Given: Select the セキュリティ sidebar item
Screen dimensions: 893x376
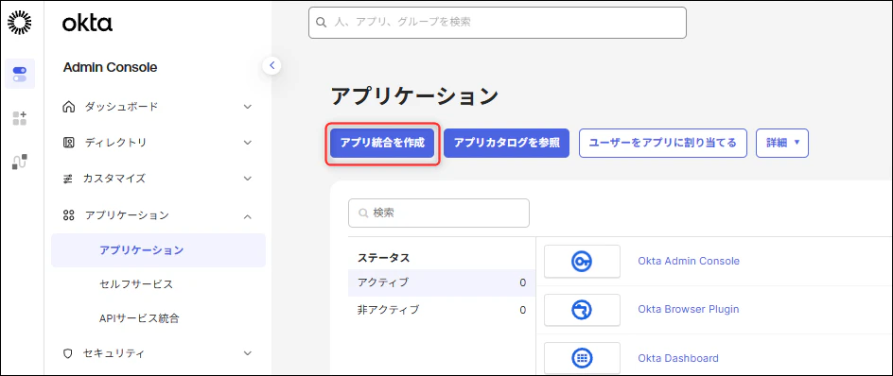Looking at the screenshot, I should click(158, 353).
